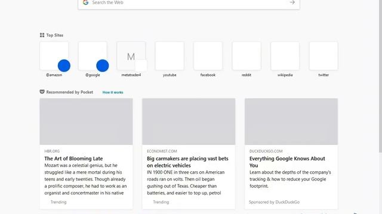Open the How it works link

coord(113,93)
